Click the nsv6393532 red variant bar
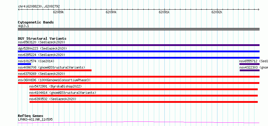This screenshot has width=268, height=126. coord(144,102)
